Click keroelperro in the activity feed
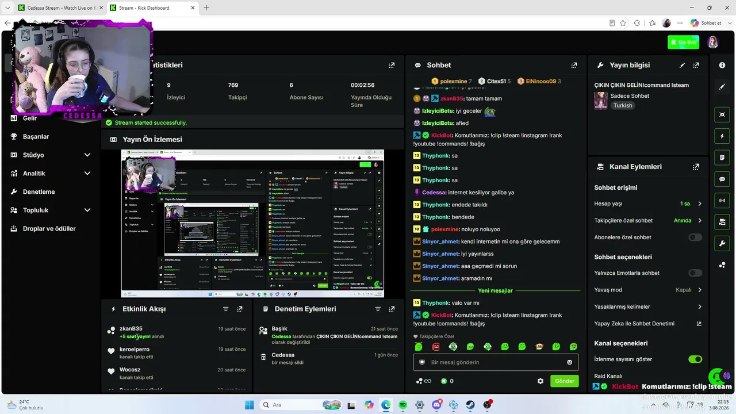736x414 pixels. pyautogui.click(x=135, y=349)
